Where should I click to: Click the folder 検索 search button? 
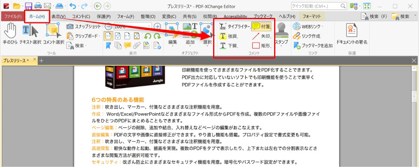400,16
